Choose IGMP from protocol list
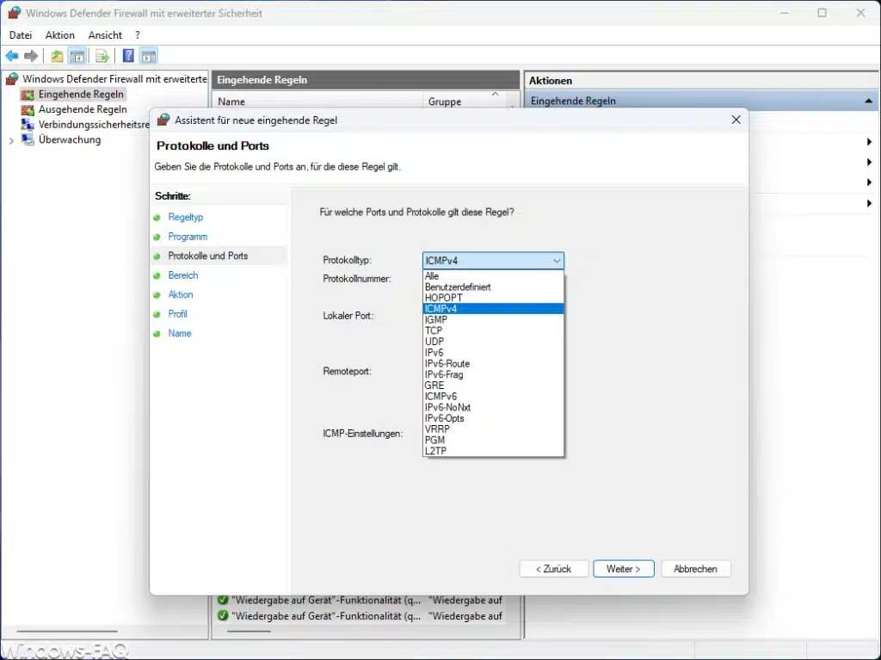 493,319
